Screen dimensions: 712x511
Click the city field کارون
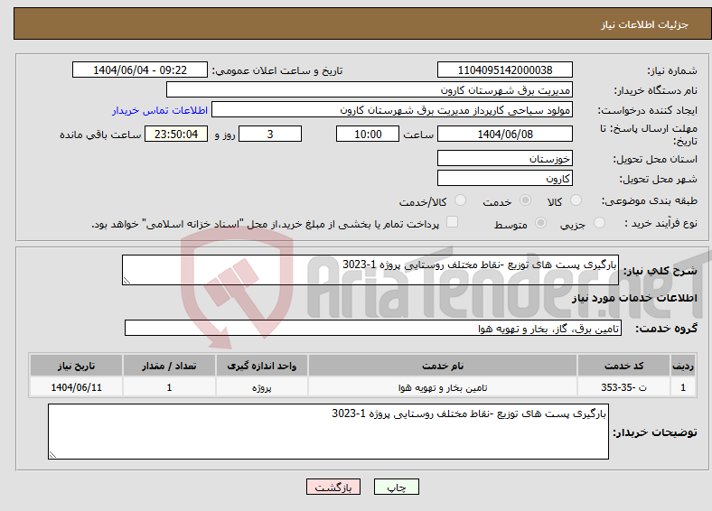pyautogui.click(x=504, y=178)
